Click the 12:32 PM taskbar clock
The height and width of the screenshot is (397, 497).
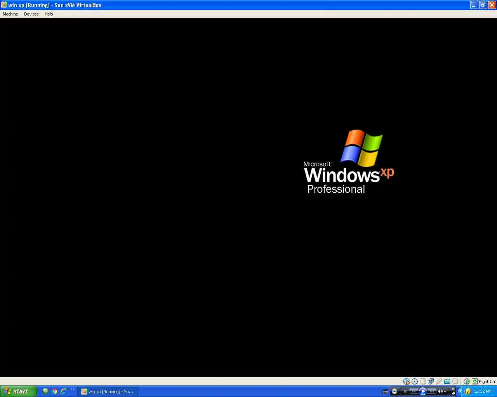pos(483,391)
